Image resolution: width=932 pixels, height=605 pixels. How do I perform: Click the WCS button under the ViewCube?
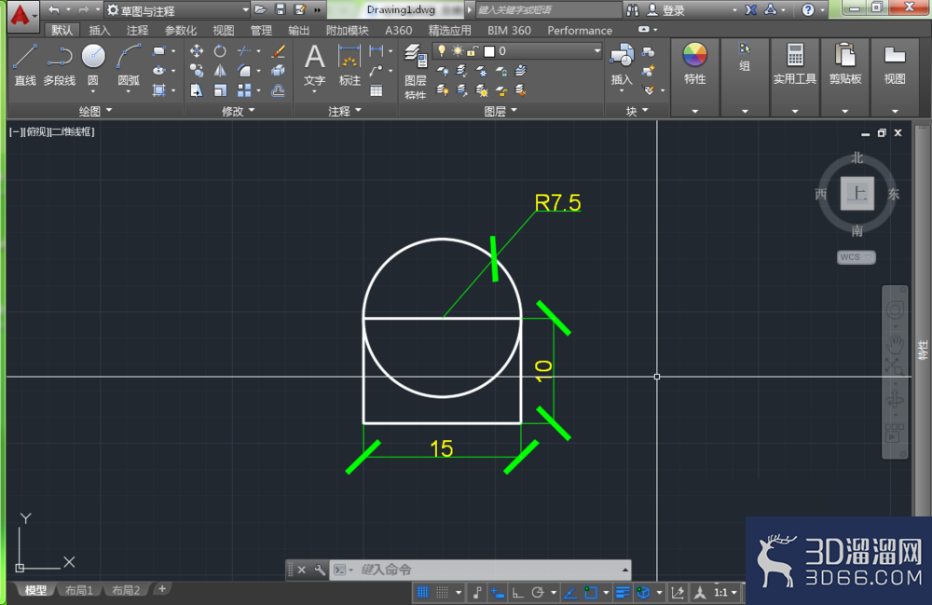(856, 256)
